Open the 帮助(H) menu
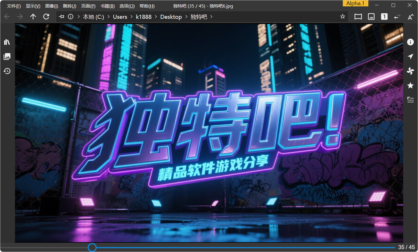The height and width of the screenshot is (252, 418). point(147,6)
